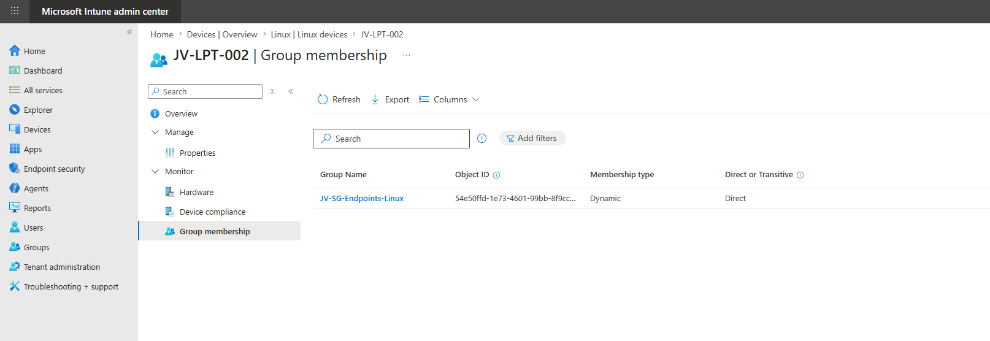Click the Export download arrow icon
The height and width of the screenshot is (341, 990).
click(x=375, y=99)
